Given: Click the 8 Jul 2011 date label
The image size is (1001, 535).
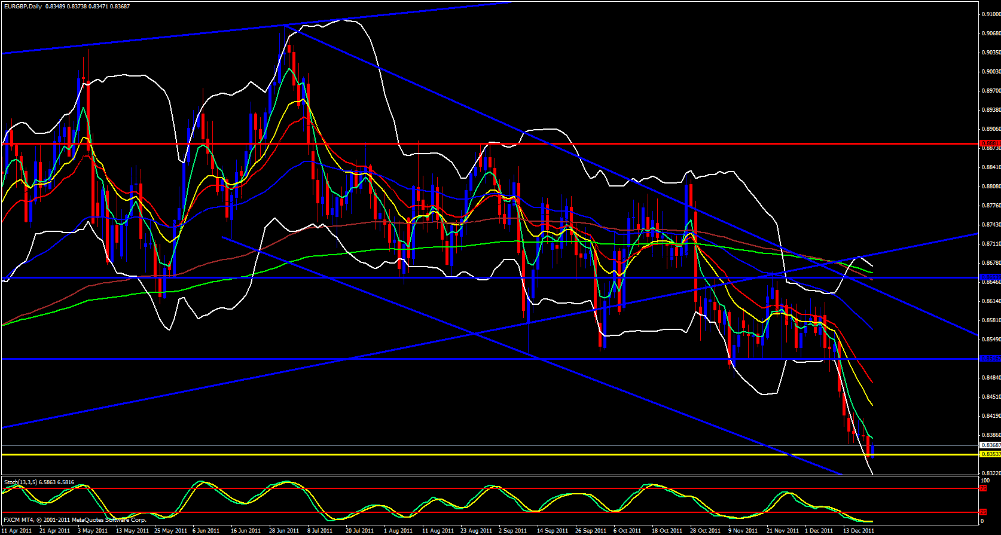Looking at the screenshot, I should point(320,530).
